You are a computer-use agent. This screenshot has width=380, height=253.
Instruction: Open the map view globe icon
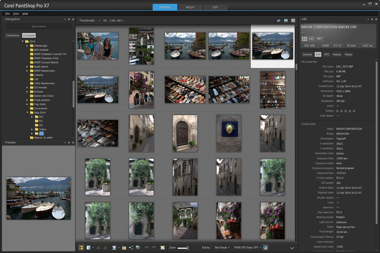point(278,20)
